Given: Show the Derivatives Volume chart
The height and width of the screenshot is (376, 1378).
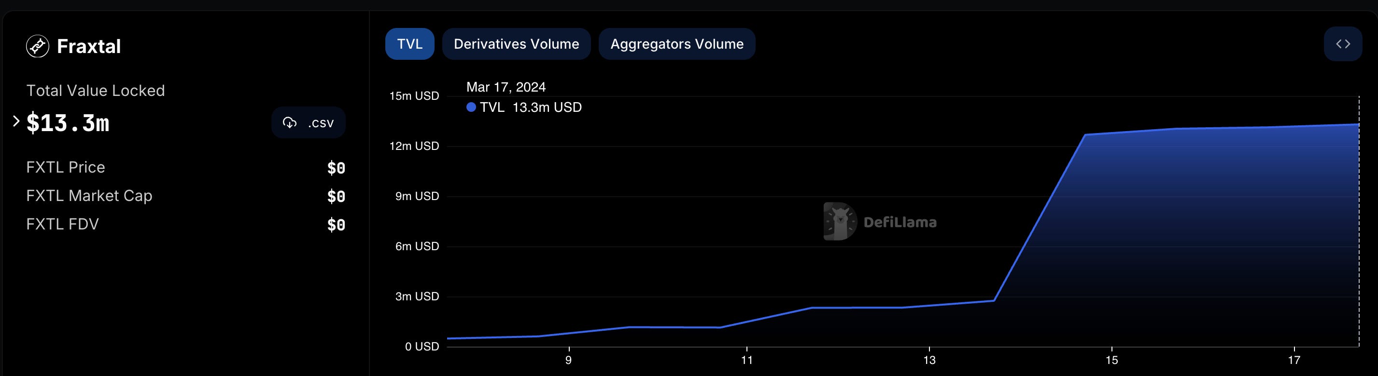Looking at the screenshot, I should click(516, 44).
